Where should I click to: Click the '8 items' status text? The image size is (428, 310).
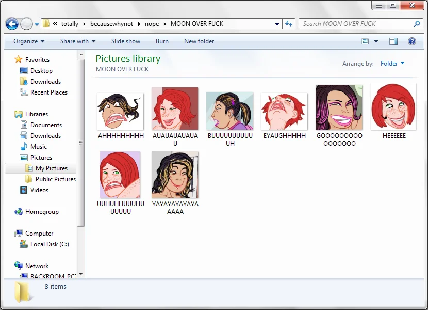pyautogui.click(x=55, y=286)
